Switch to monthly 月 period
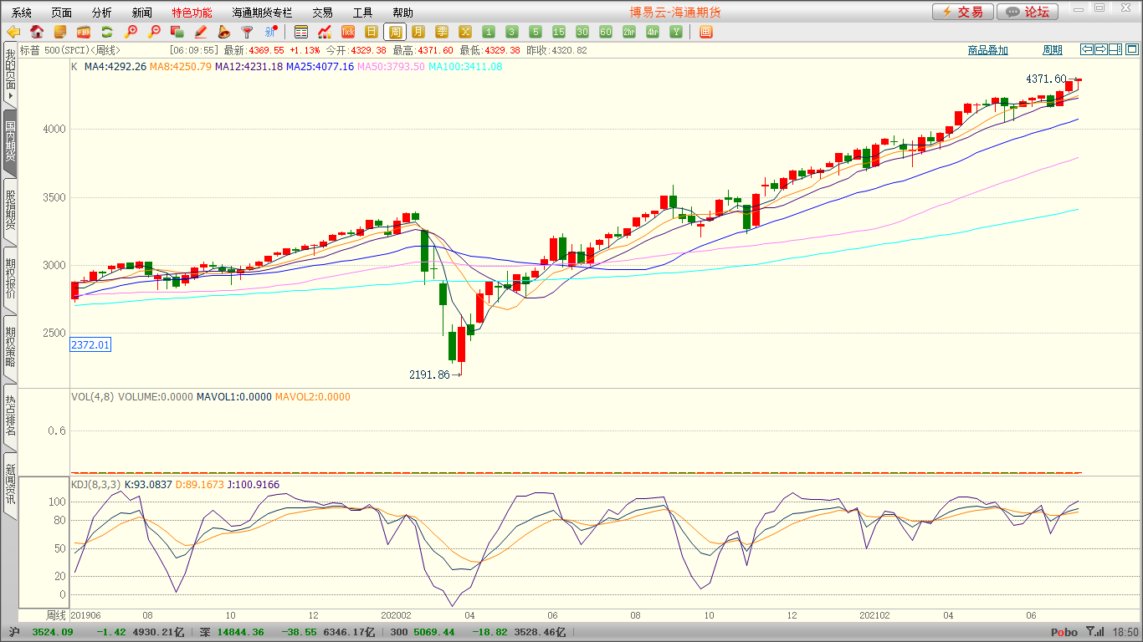The width and height of the screenshot is (1143, 642). click(x=418, y=32)
